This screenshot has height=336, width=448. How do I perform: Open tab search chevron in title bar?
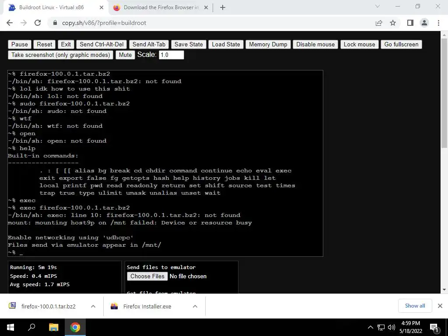pos(378,6)
